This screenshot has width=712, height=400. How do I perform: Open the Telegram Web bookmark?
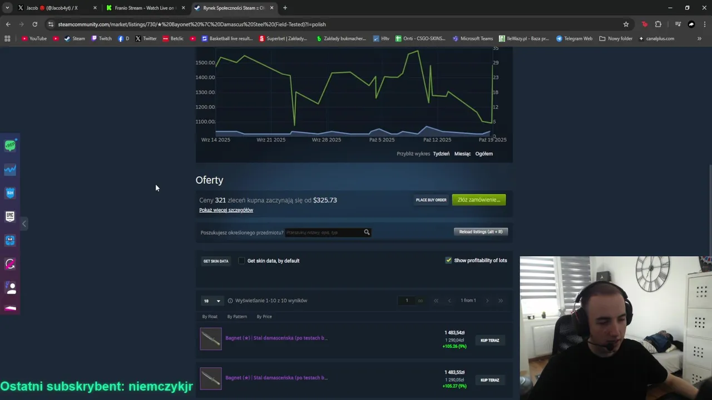pyautogui.click(x=574, y=38)
